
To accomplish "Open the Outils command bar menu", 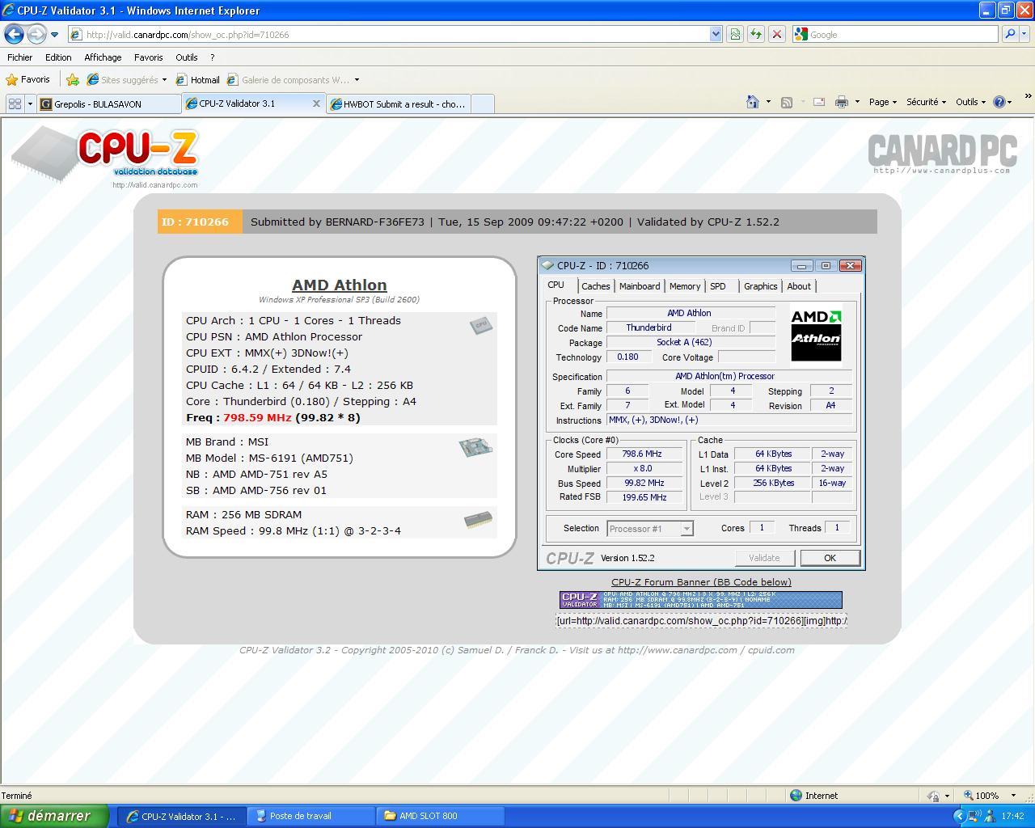I will [x=970, y=102].
